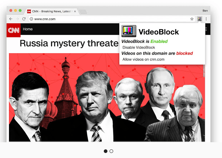Screen dimensions: 222x158
Task: Select the second carousel dot
Action: coord(111,151)
